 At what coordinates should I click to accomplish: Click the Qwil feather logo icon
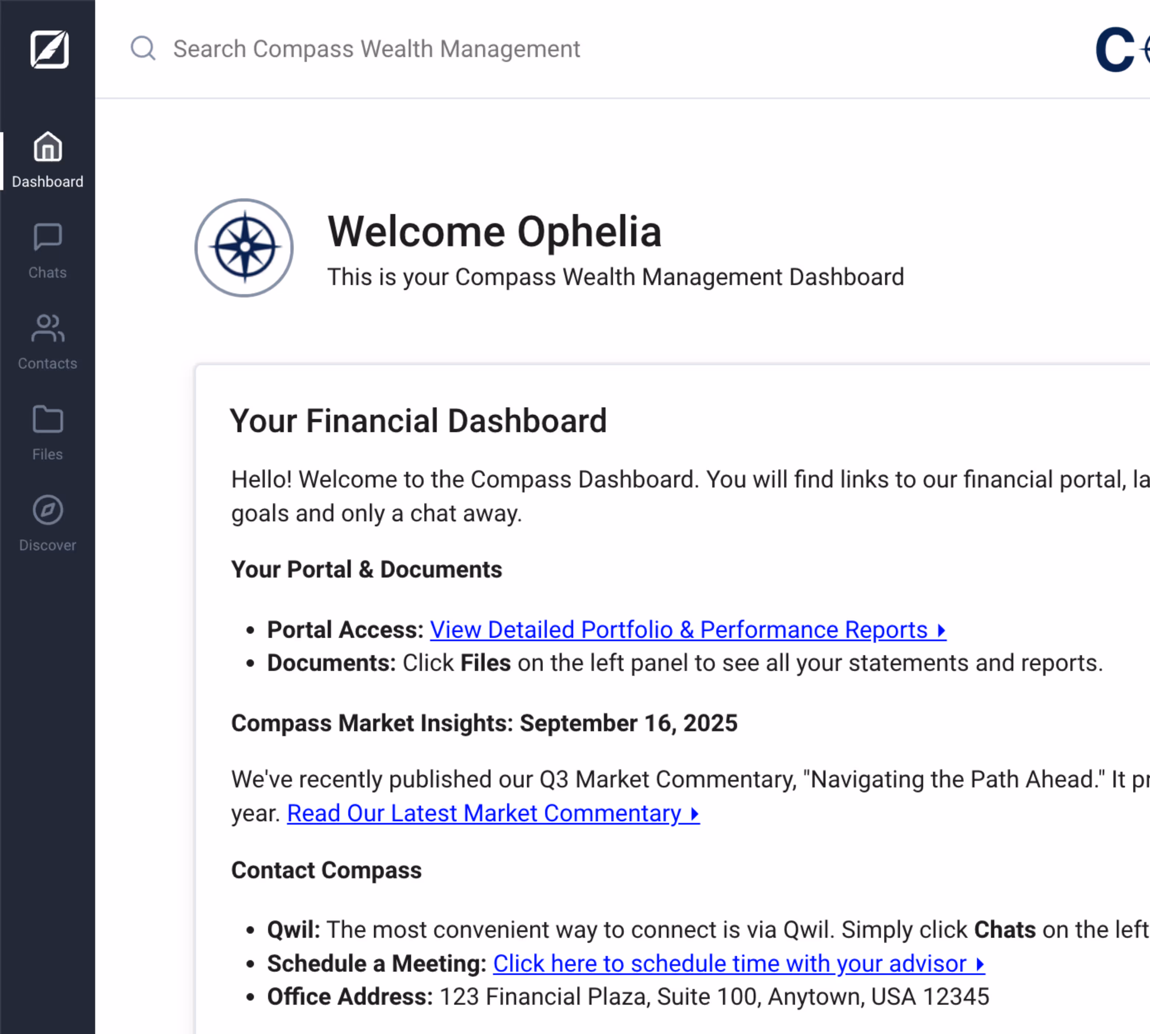49,49
